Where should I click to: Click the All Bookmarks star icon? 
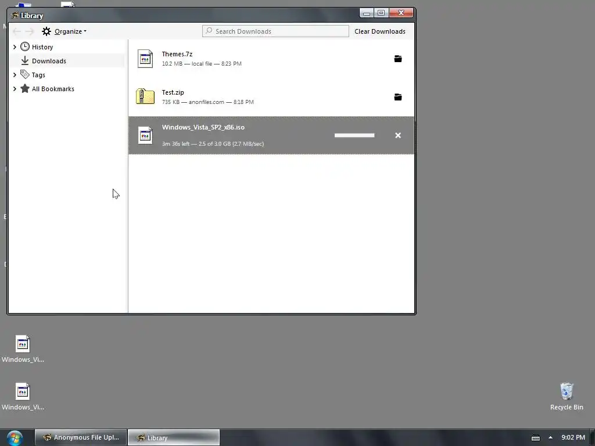pos(24,88)
